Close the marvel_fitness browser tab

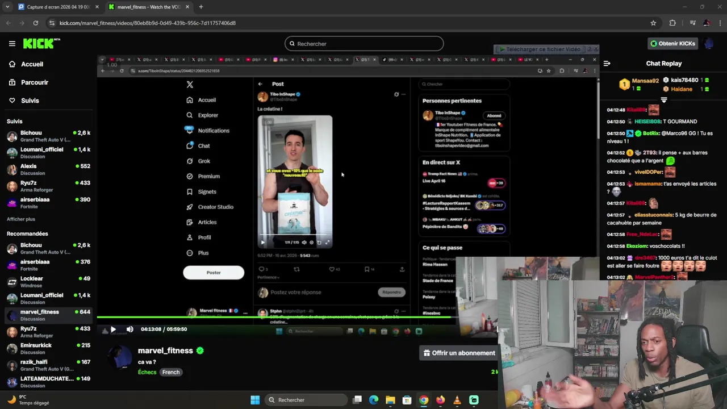point(187,7)
